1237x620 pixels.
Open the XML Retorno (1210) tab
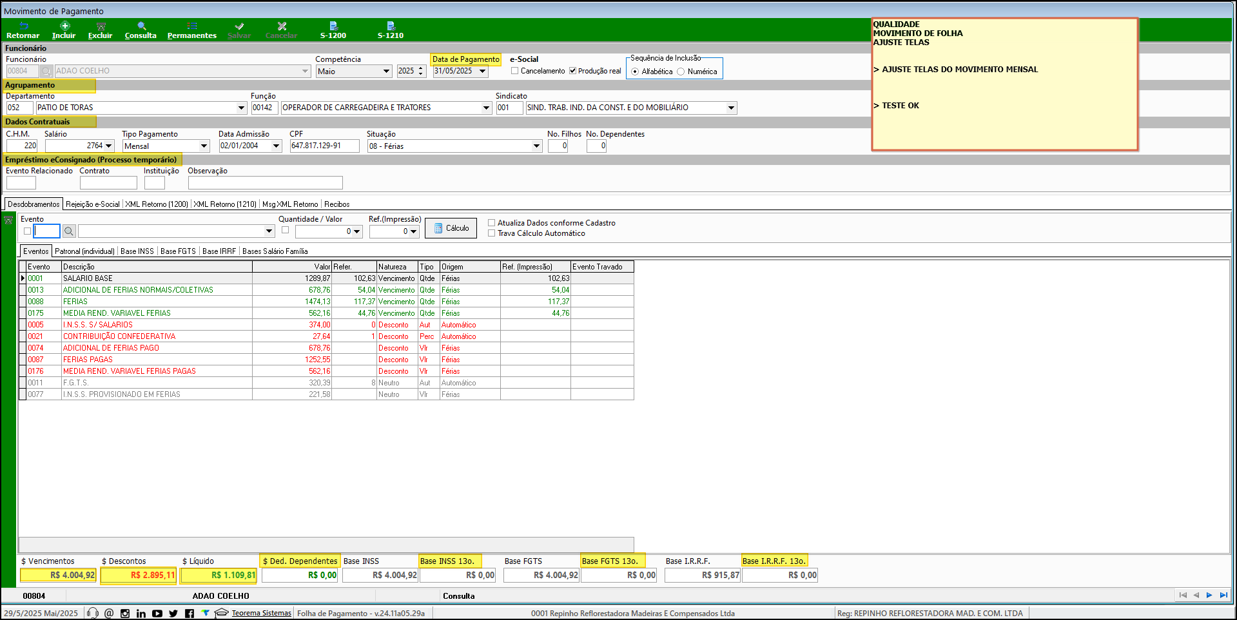225,204
